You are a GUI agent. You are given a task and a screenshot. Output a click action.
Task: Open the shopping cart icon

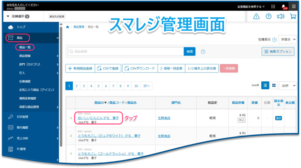293,17
